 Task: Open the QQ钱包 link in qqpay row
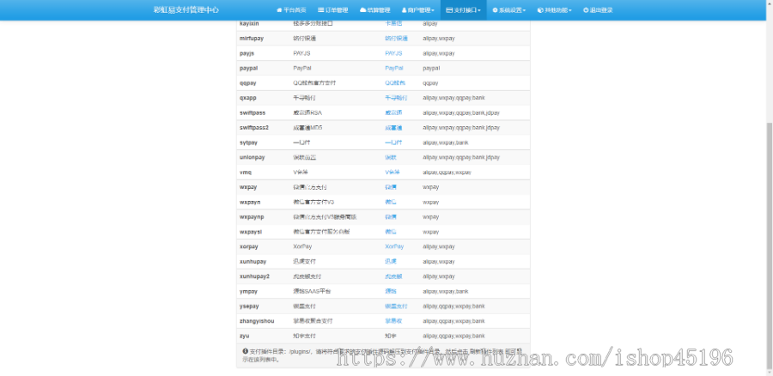coord(395,82)
